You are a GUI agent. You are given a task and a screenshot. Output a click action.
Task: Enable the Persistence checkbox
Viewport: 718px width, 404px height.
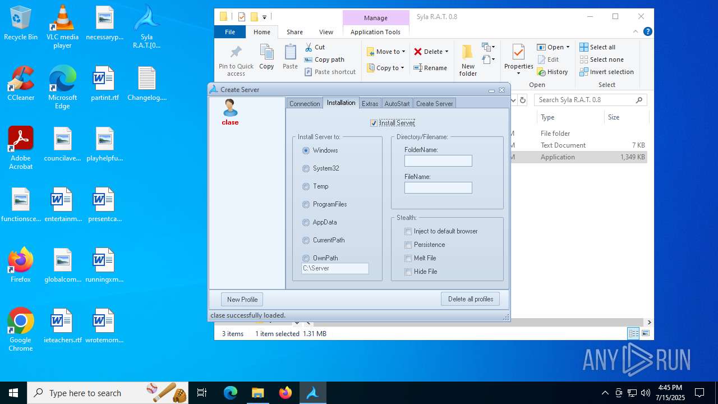[408, 245]
